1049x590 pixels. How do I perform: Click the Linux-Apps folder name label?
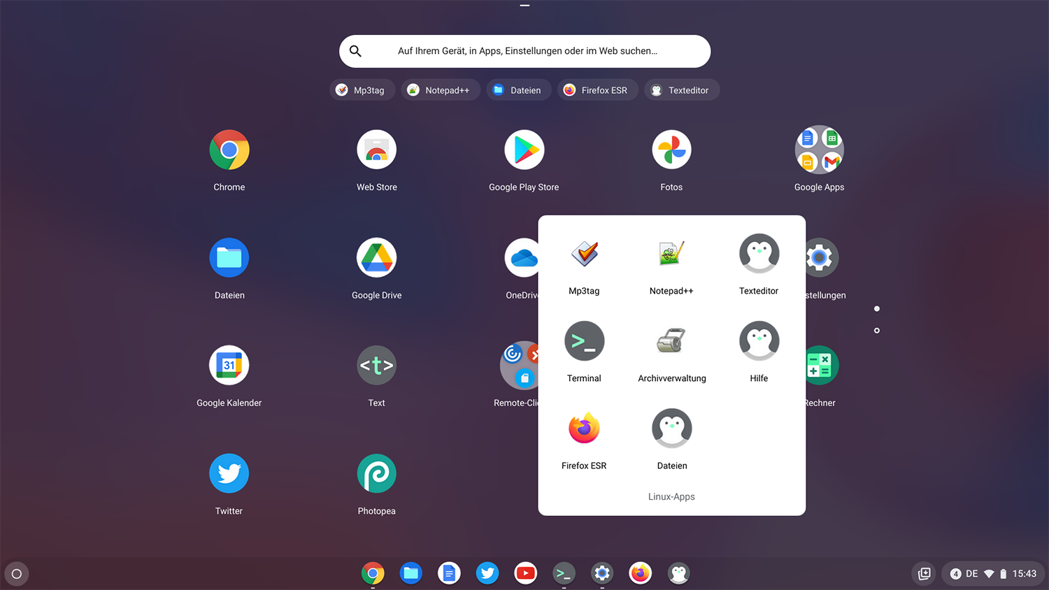click(x=671, y=497)
